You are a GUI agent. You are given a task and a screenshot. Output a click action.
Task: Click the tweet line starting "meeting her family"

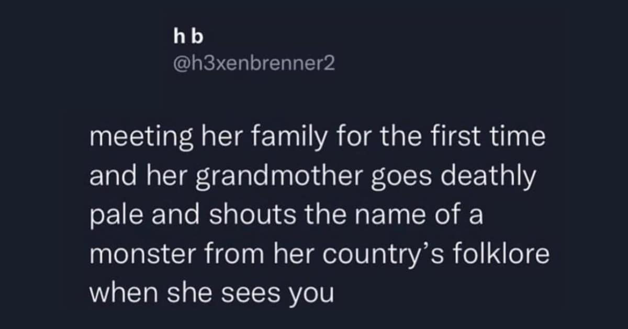318,140
